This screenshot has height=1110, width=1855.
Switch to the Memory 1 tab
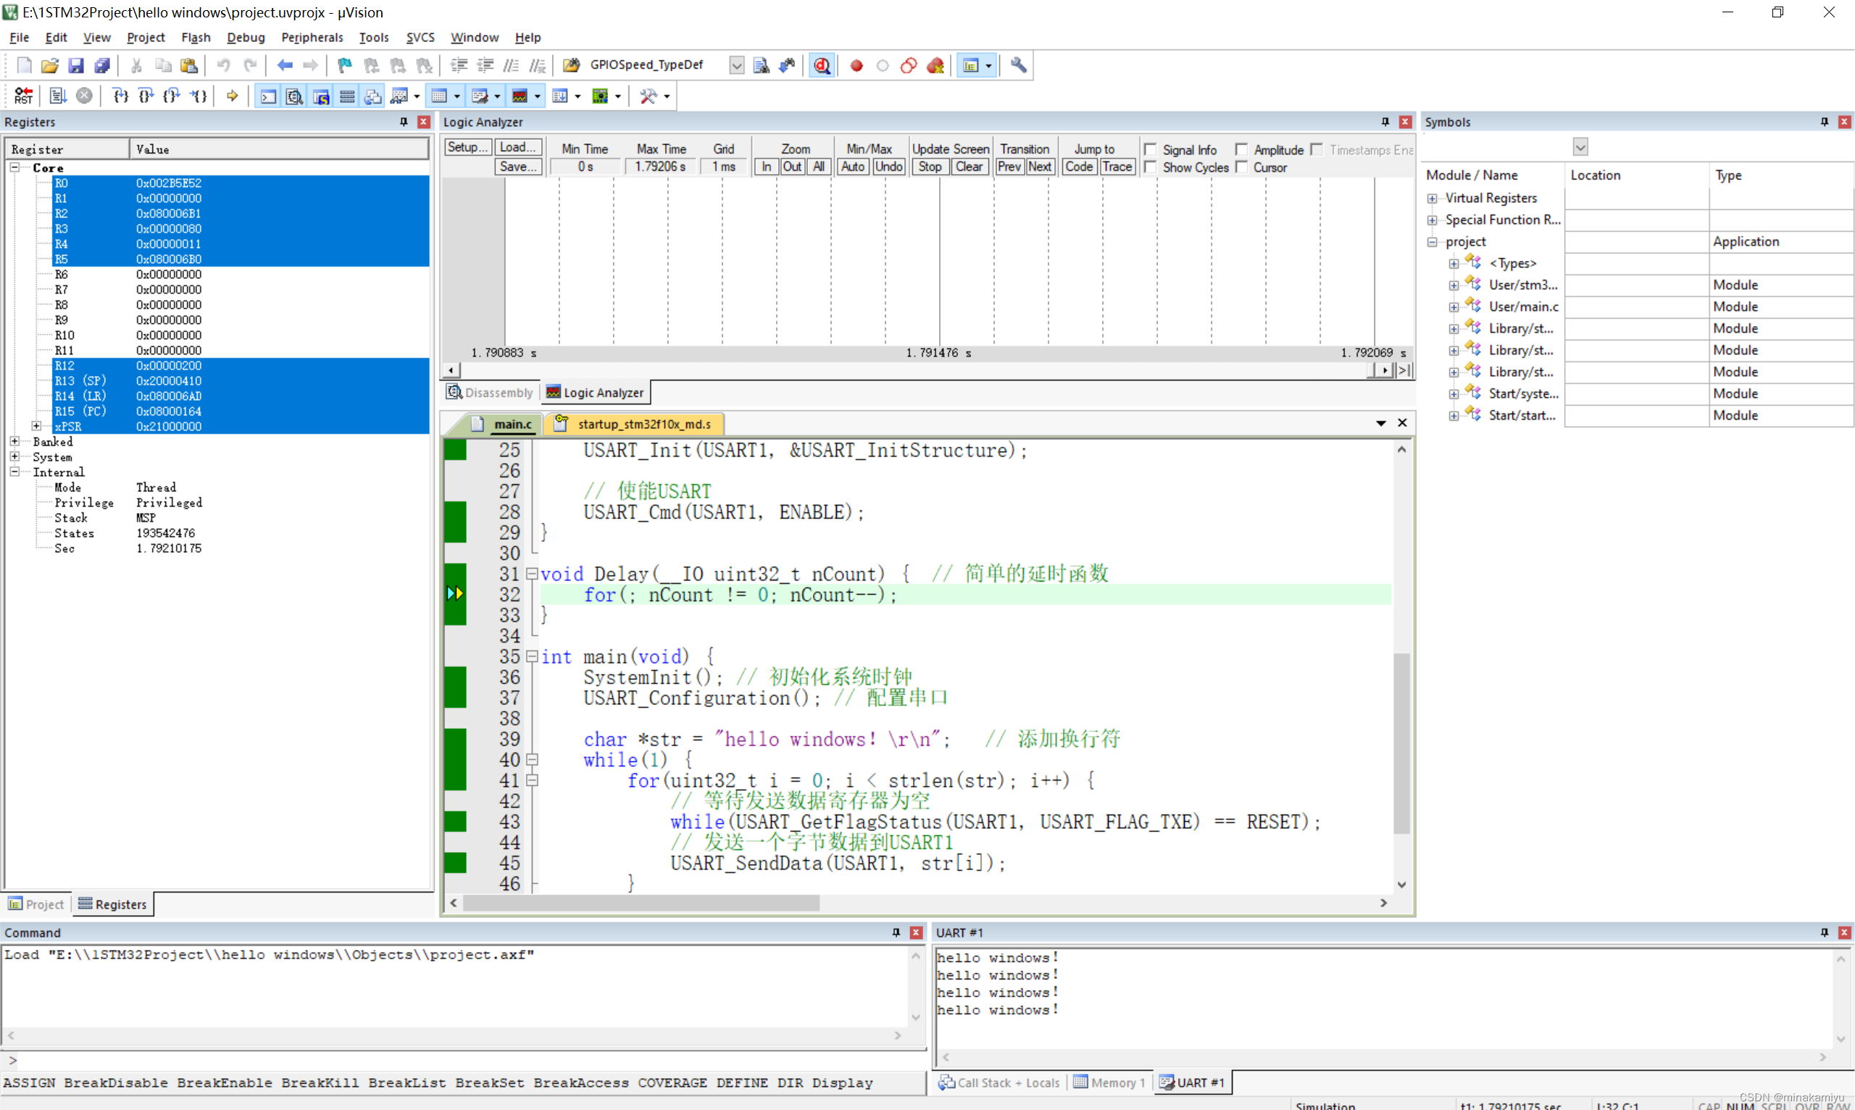1109,1082
